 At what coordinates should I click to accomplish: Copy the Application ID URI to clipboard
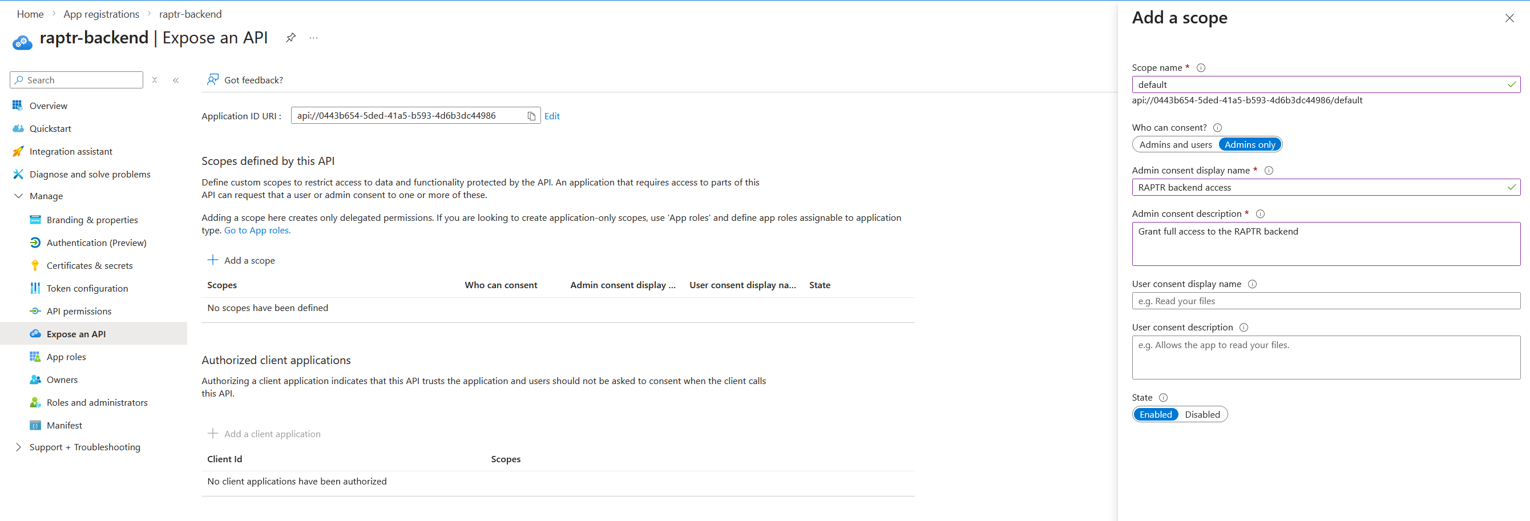(x=531, y=116)
